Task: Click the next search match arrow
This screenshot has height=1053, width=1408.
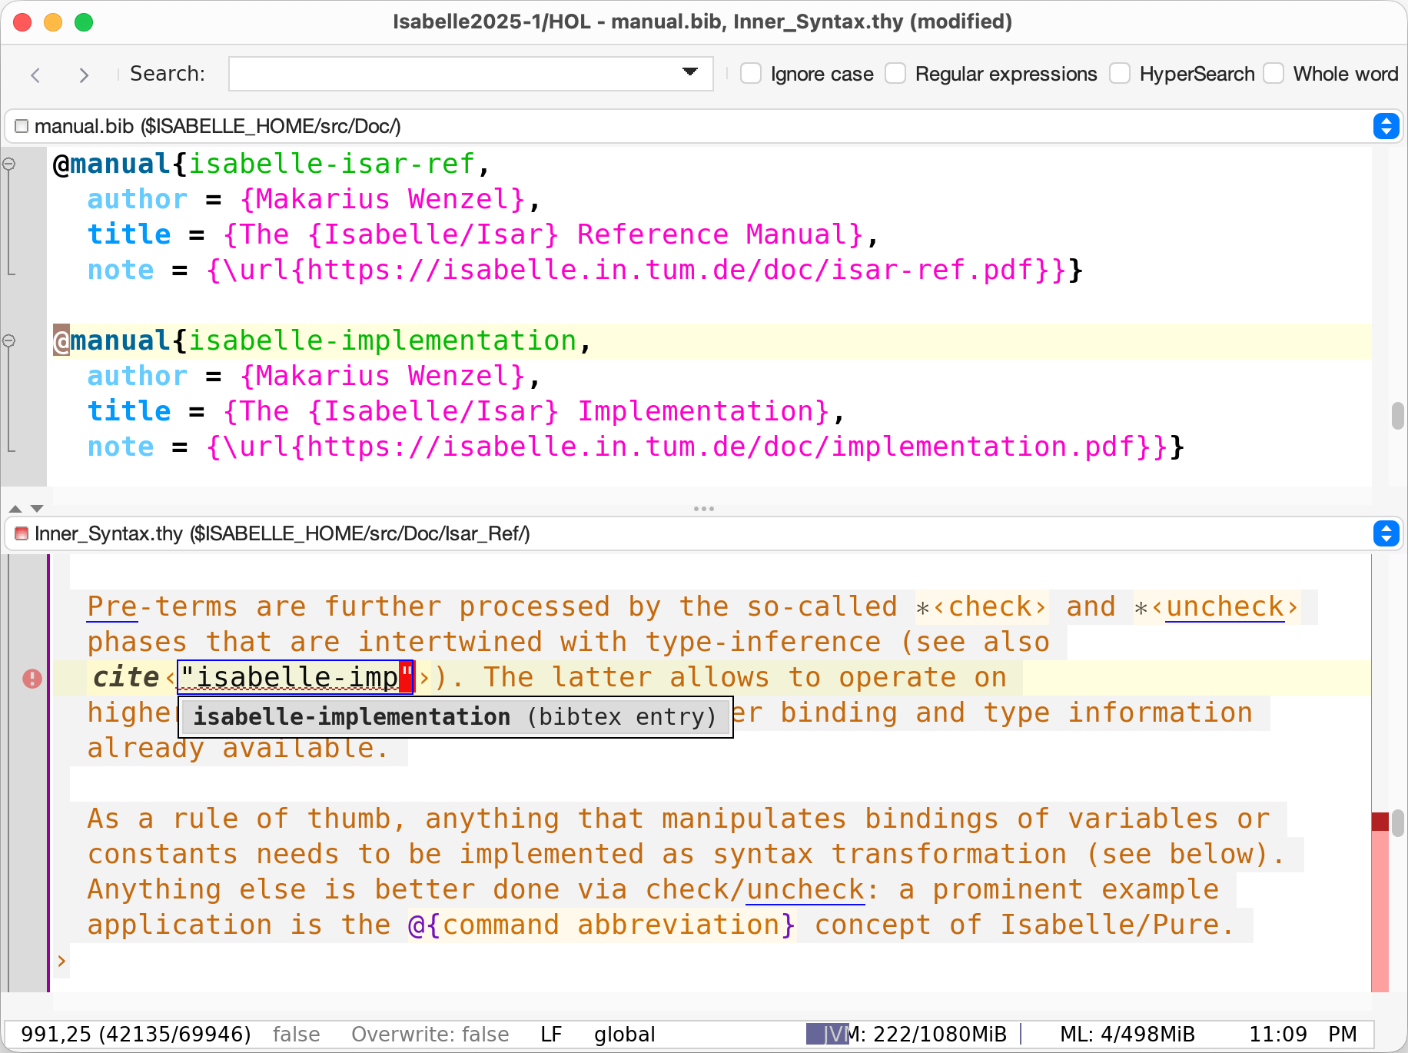Action: click(84, 75)
